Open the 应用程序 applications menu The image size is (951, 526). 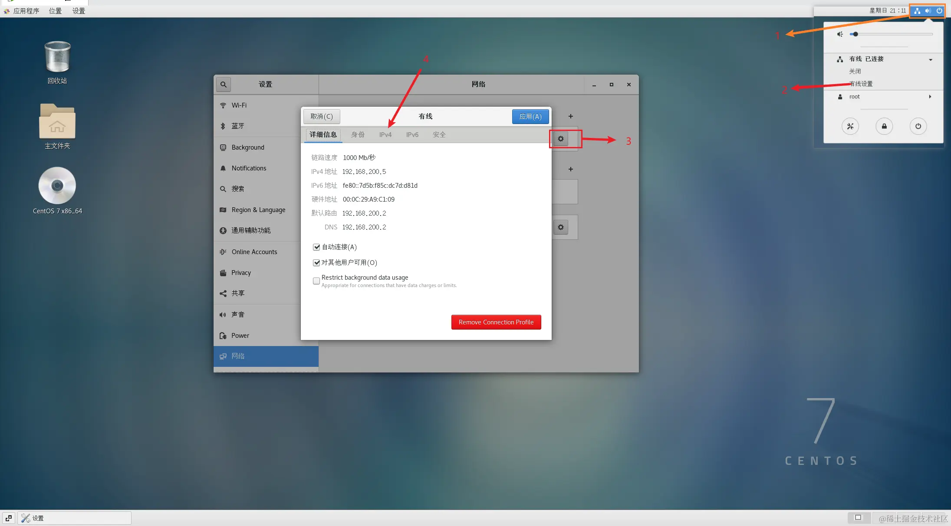(26, 11)
